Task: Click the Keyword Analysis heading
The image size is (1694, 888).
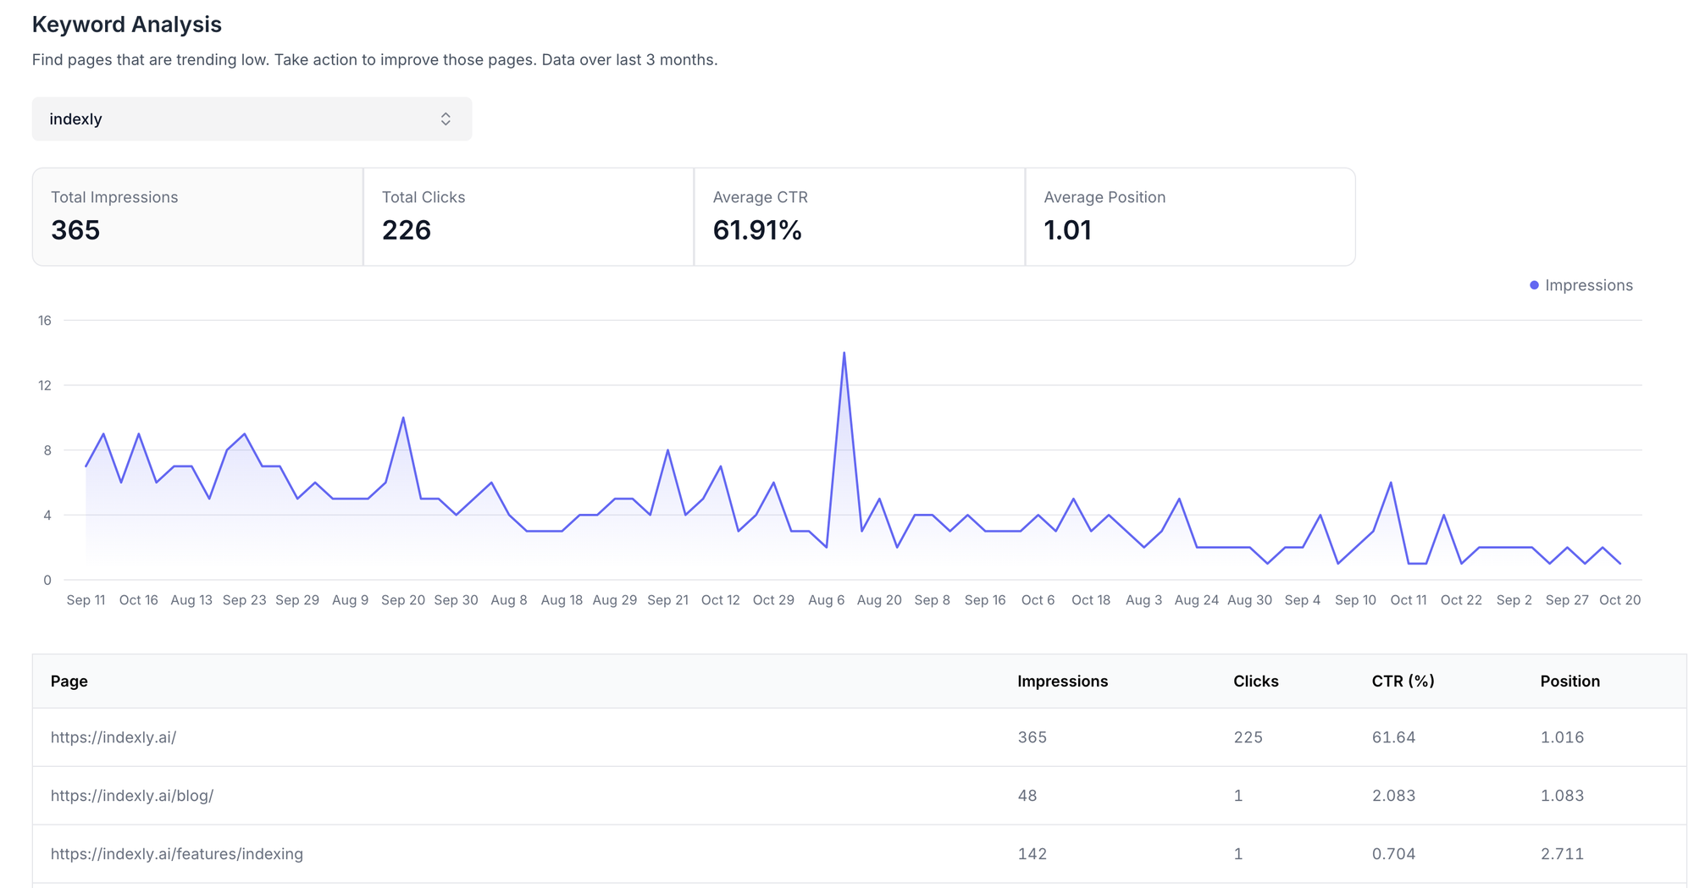Action: 127,25
